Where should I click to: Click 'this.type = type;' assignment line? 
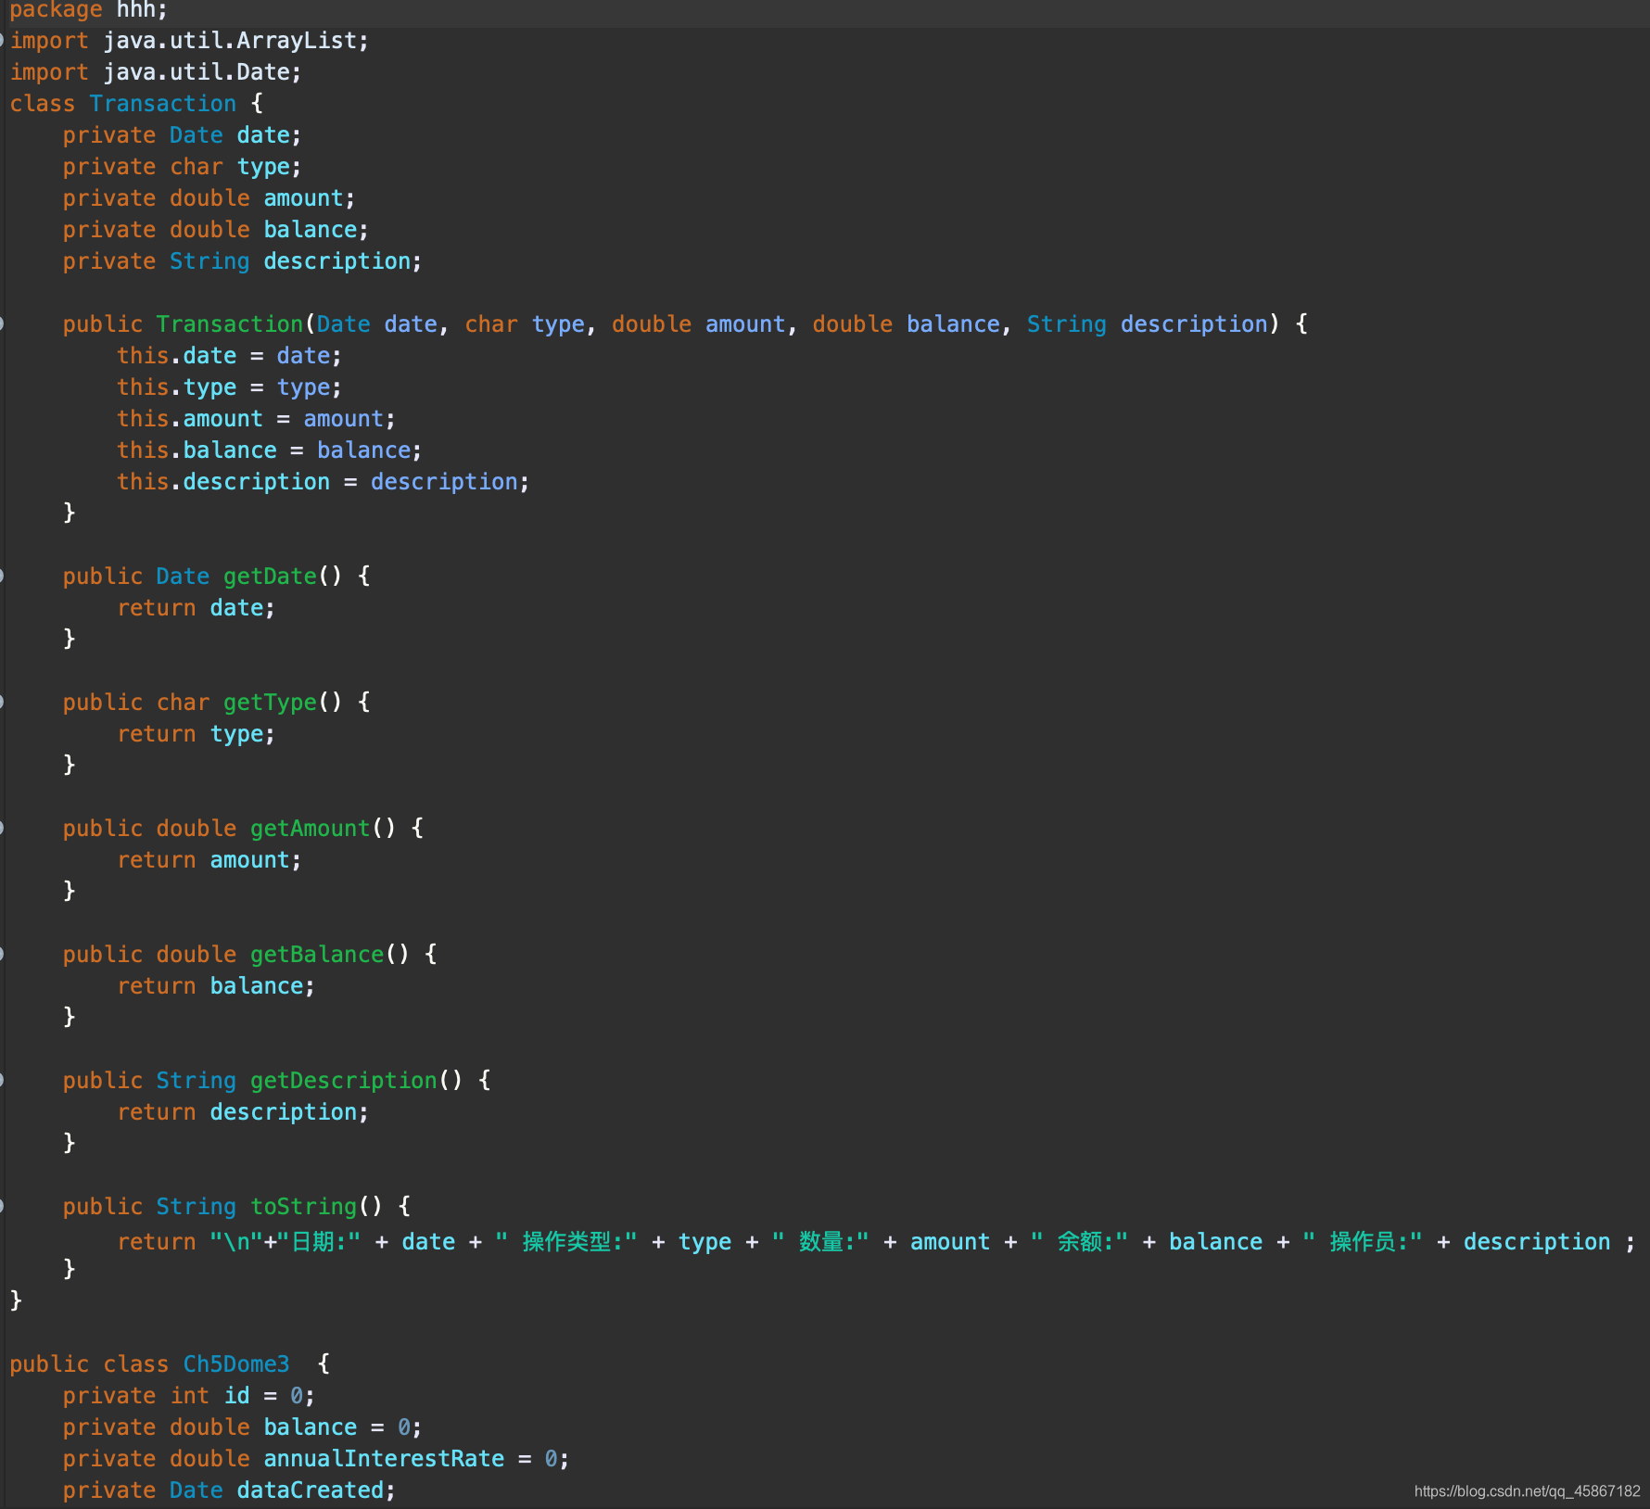(x=229, y=387)
